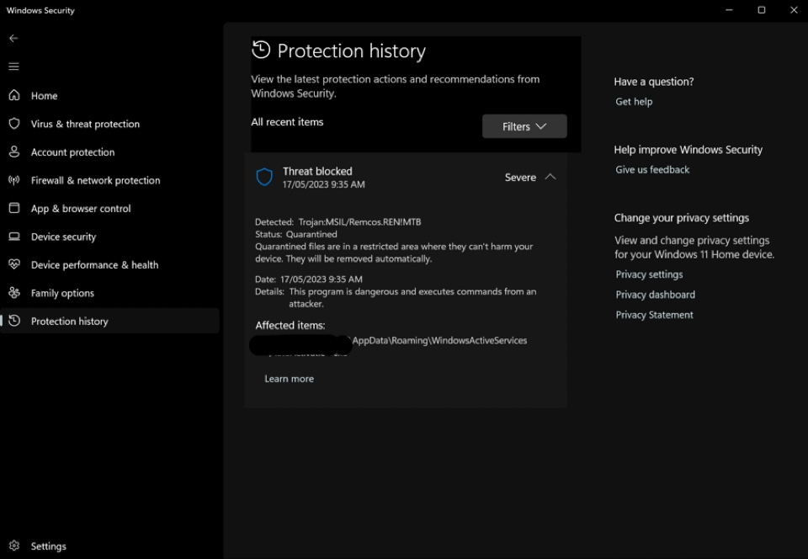The height and width of the screenshot is (559, 808).
Task: Click the Account protection person icon
Action: point(14,152)
